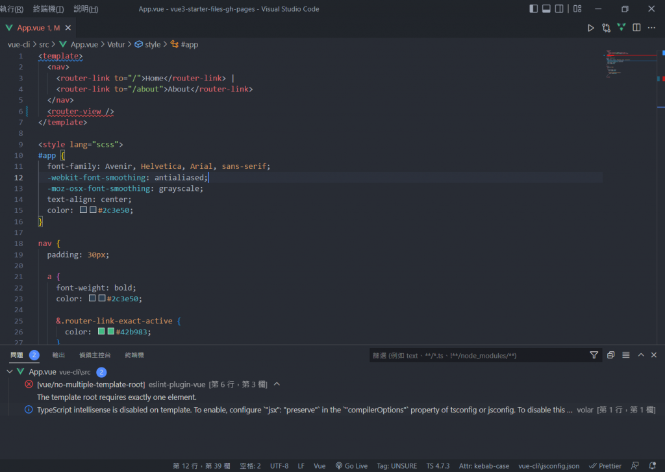665x472 pixels.
Task: Close the bottom panel
Action: (x=654, y=355)
